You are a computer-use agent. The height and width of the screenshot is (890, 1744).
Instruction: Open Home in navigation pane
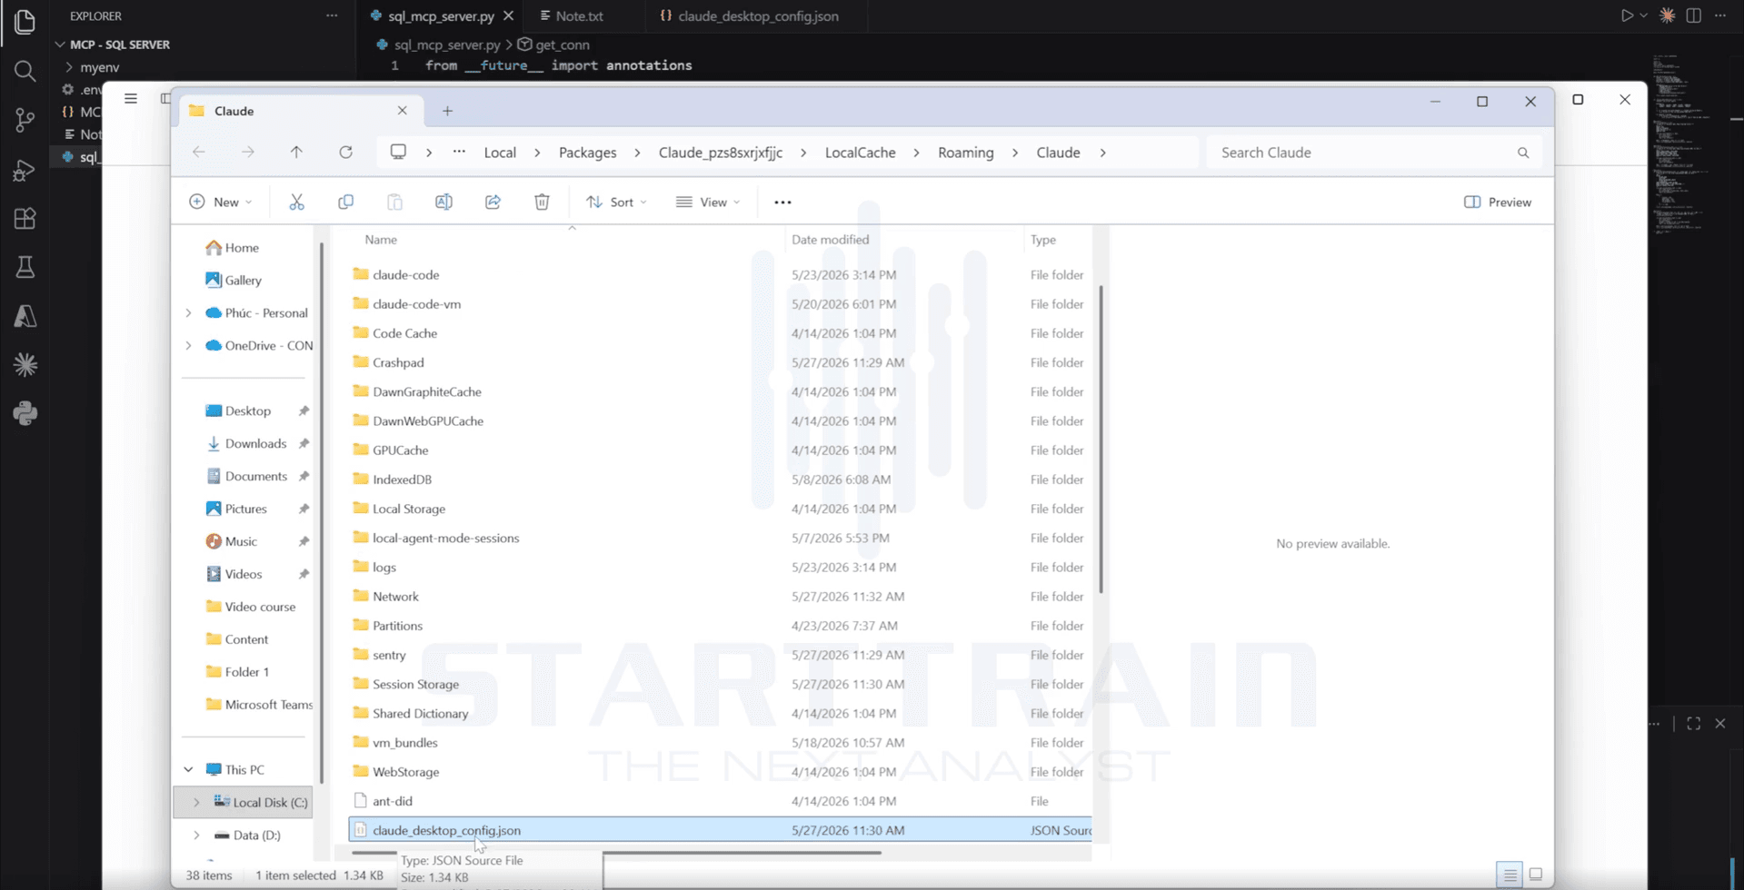pyautogui.click(x=242, y=247)
